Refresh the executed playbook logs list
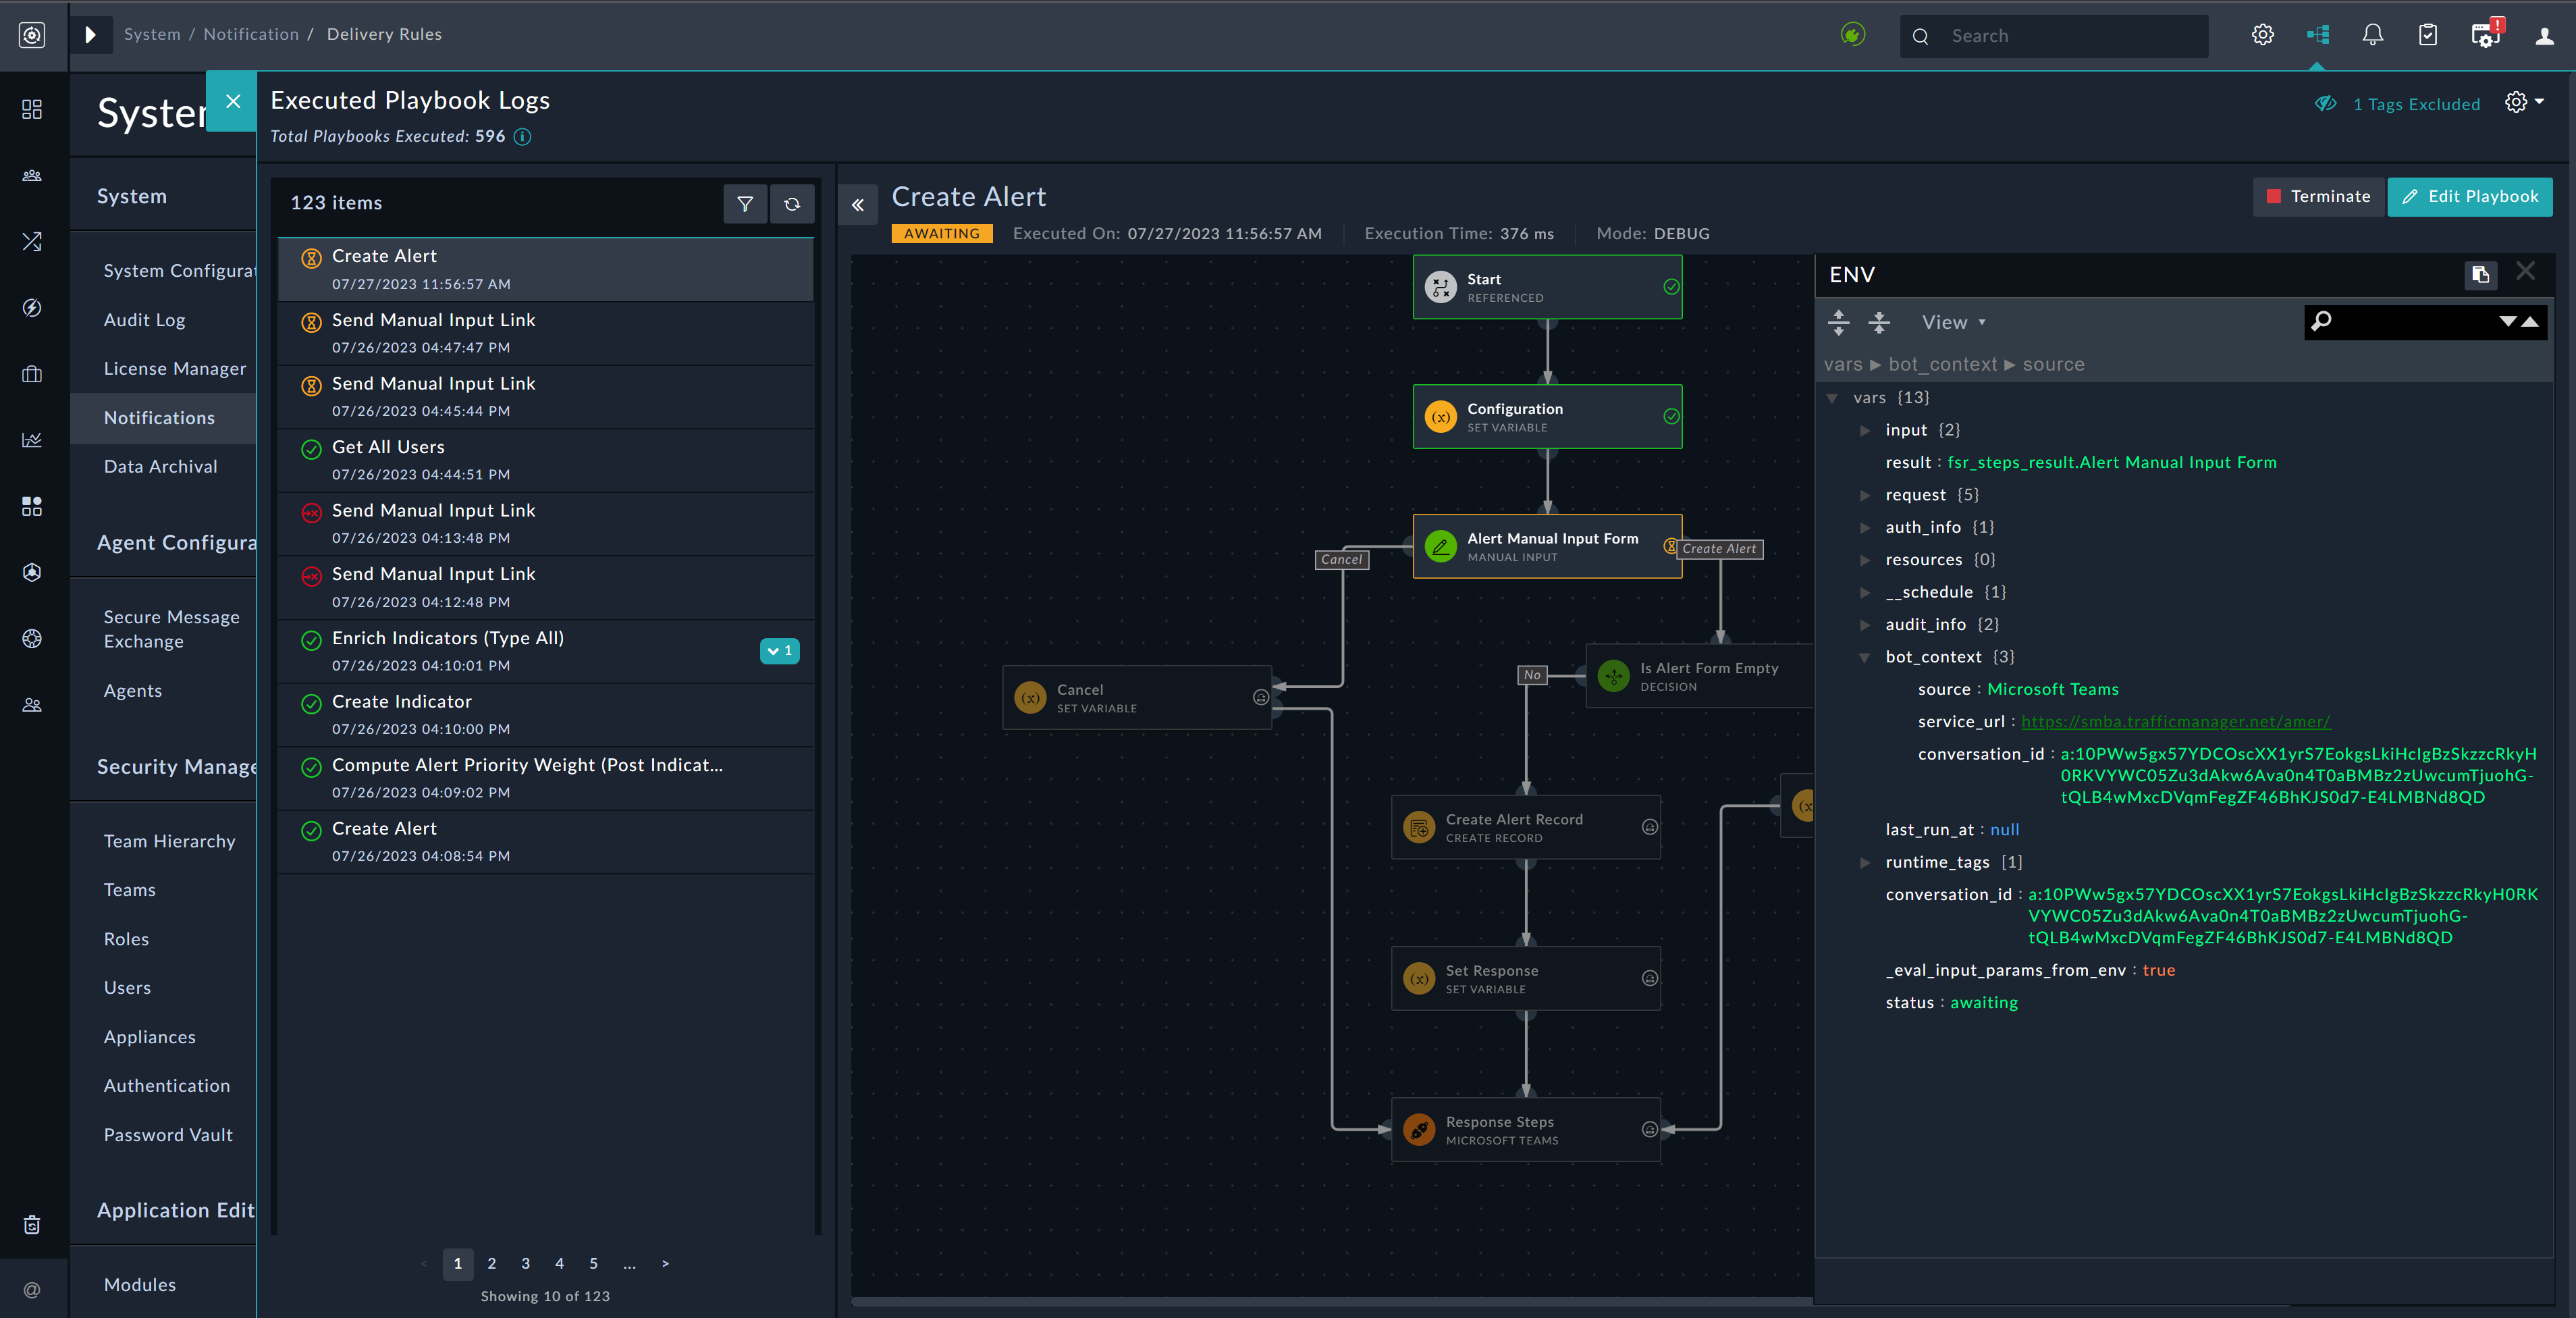 point(792,204)
